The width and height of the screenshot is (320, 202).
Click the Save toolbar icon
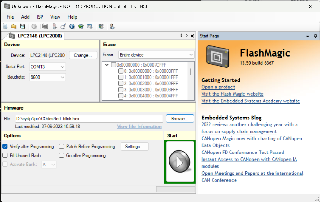click(23, 26)
